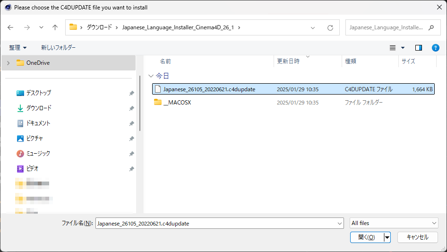
Task: Sort by サイズ column header
Action: (408, 61)
